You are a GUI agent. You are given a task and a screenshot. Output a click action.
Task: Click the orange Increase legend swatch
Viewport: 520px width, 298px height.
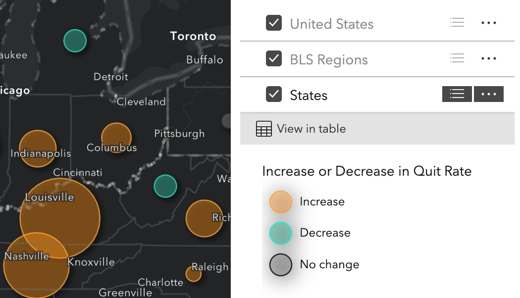pos(280,202)
